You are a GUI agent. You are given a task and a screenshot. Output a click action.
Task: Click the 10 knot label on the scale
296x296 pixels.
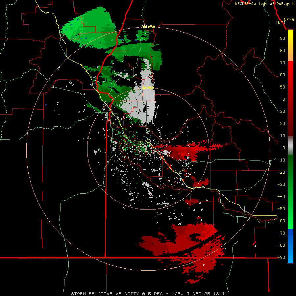(x=283, y=136)
